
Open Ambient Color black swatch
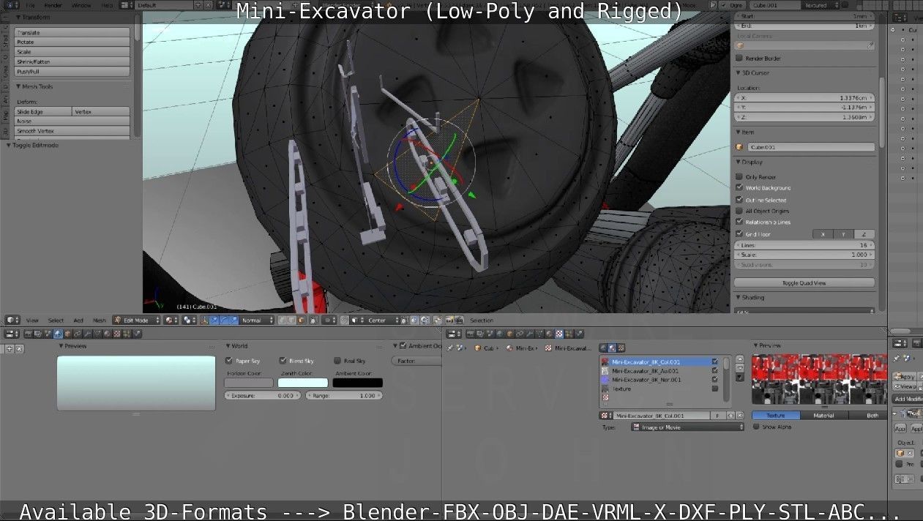coord(357,382)
